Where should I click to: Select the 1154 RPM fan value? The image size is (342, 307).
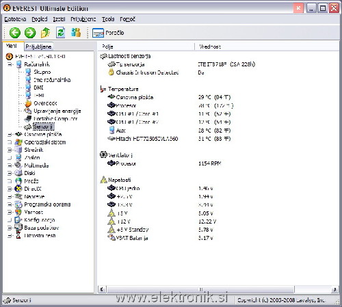(209, 163)
